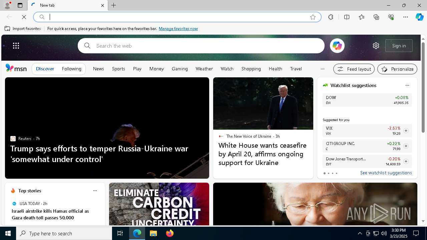Open Browser essentials heart icon
This screenshot has width=427, height=240.
391,17
